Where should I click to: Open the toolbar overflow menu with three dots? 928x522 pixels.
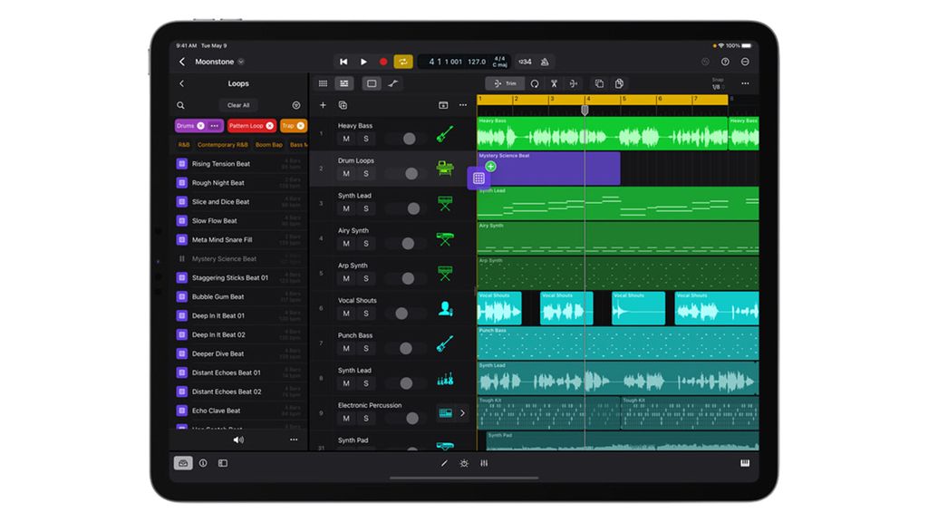click(x=747, y=83)
